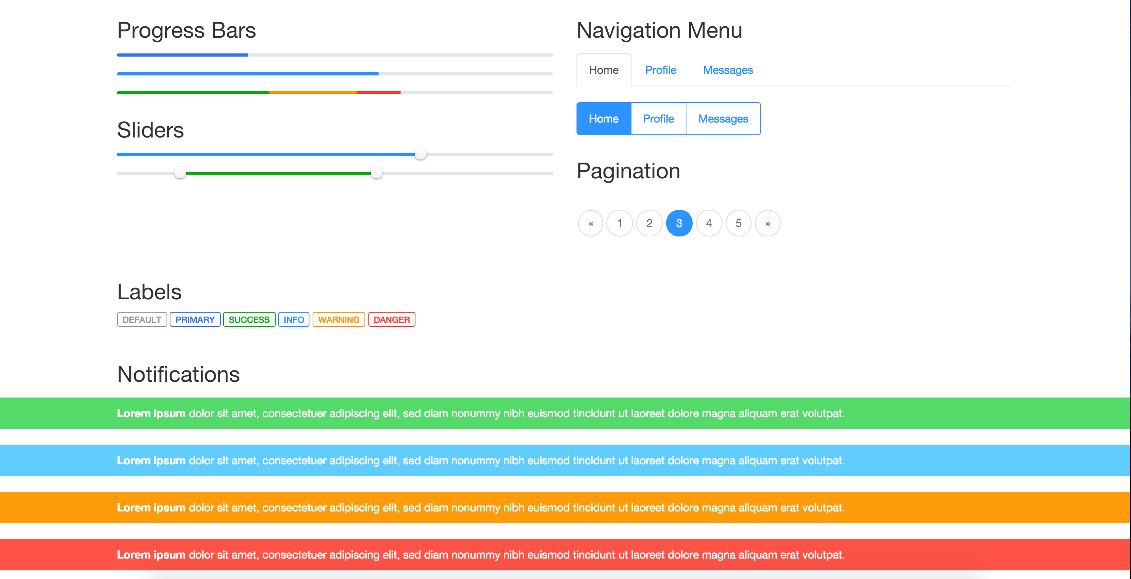Image resolution: width=1131 pixels, height=579 pixels.
Task: Switch to the Profile tab
Action: click(660, 70)
